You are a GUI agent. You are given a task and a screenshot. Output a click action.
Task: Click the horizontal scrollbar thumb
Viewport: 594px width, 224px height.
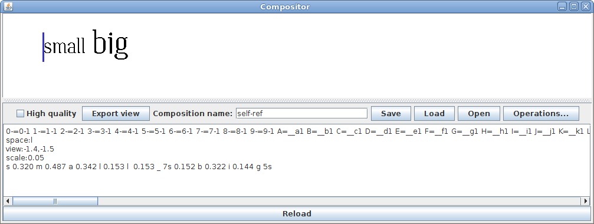point(55,201)
